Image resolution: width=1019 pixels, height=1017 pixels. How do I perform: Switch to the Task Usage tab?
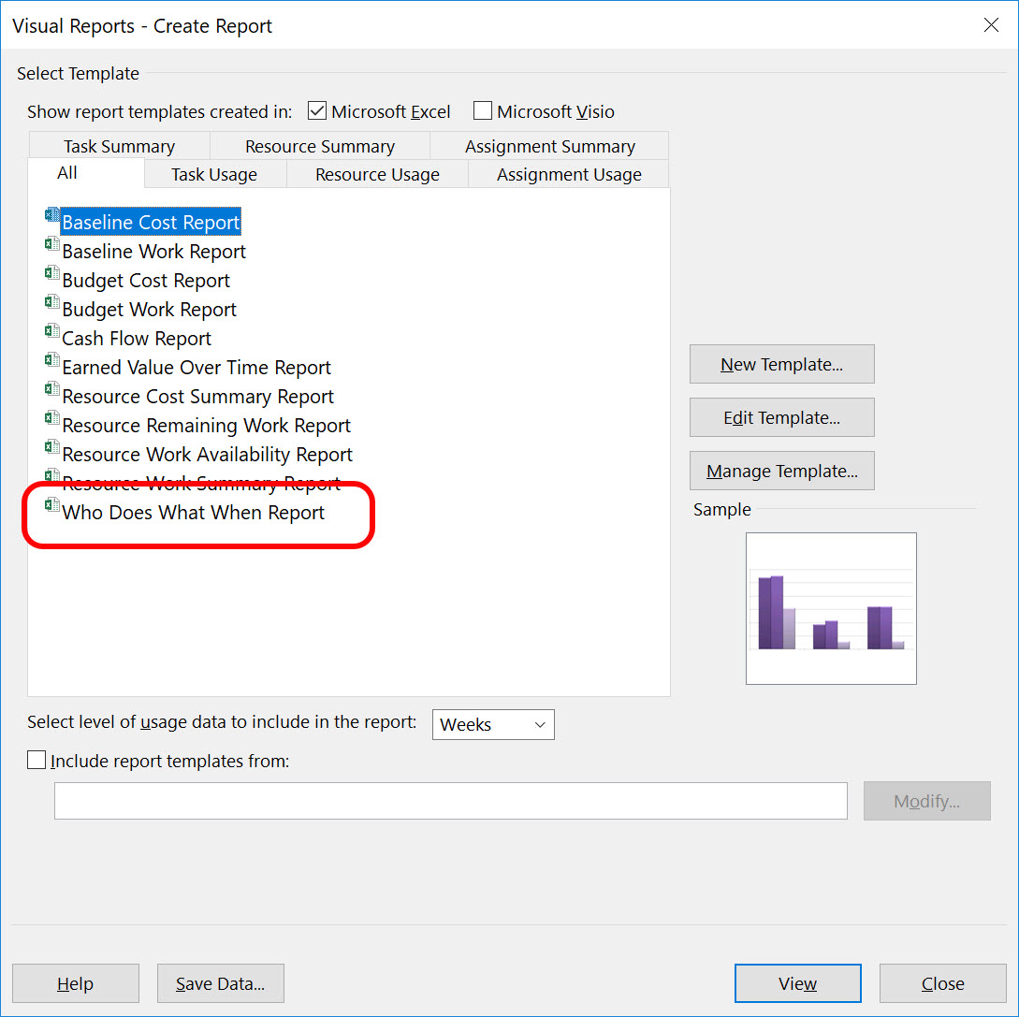click(214, 174)
